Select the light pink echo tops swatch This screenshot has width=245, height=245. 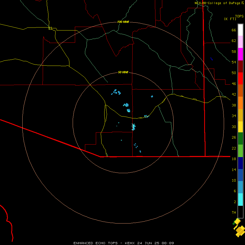pyautogui.click(x=240, y=42)
